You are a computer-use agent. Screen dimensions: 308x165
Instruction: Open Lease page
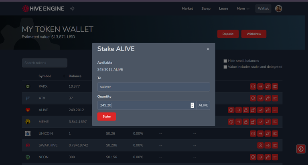click(223, 9)
